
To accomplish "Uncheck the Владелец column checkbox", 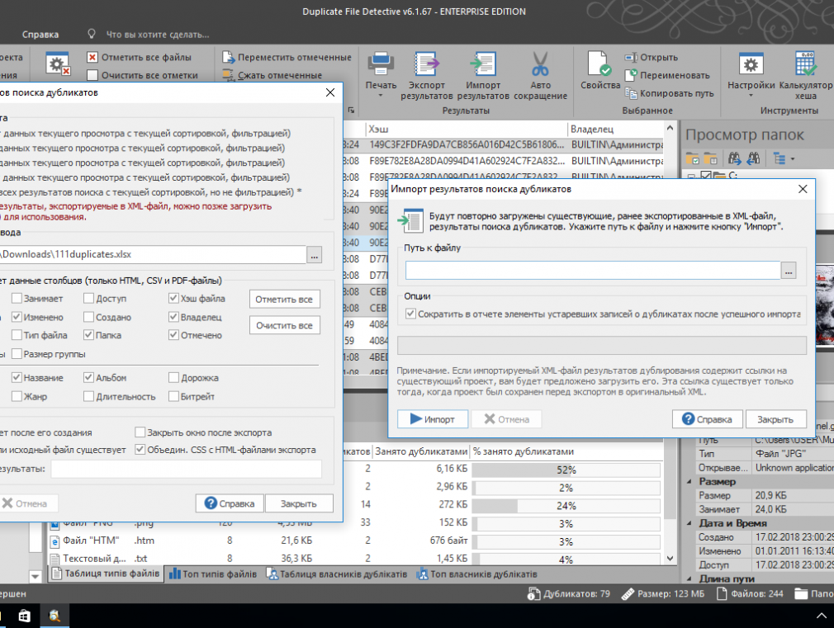I will click(x=173, y=317).
